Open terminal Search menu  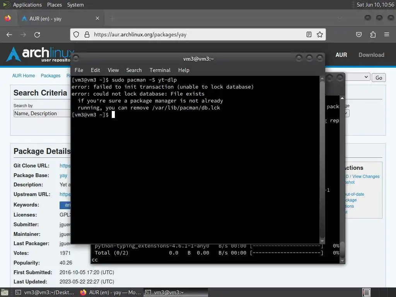pos(134,70)
